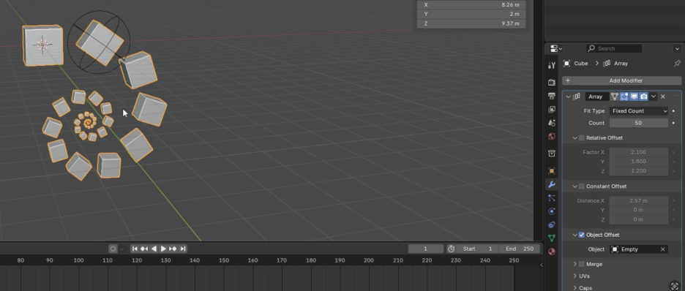Screen dimensions: 685x291
Task: Open the Object Data mesh tab
Action: pyautogui.click(x=552, y=238)
